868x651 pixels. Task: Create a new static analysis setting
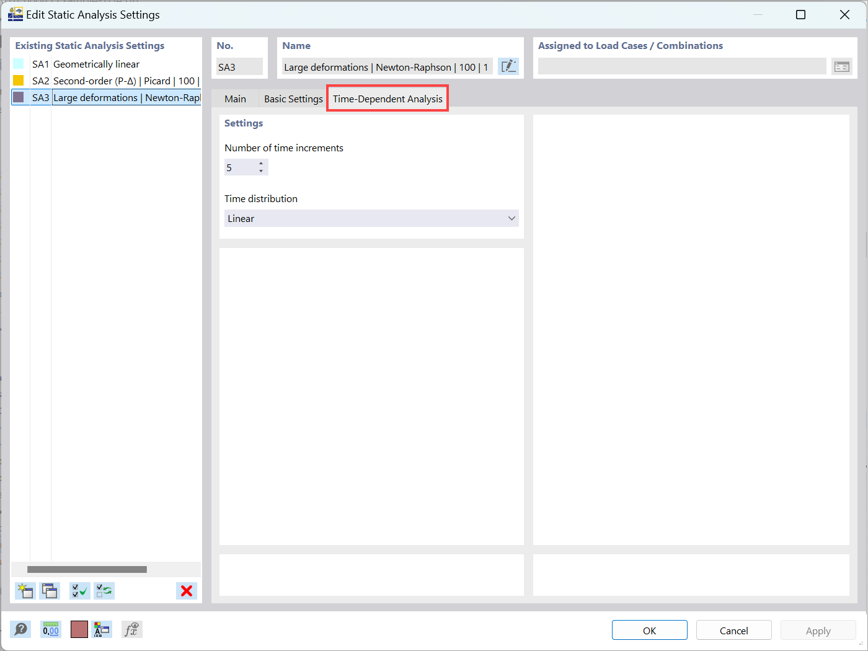pyautogui.click(x=25, y=591)
